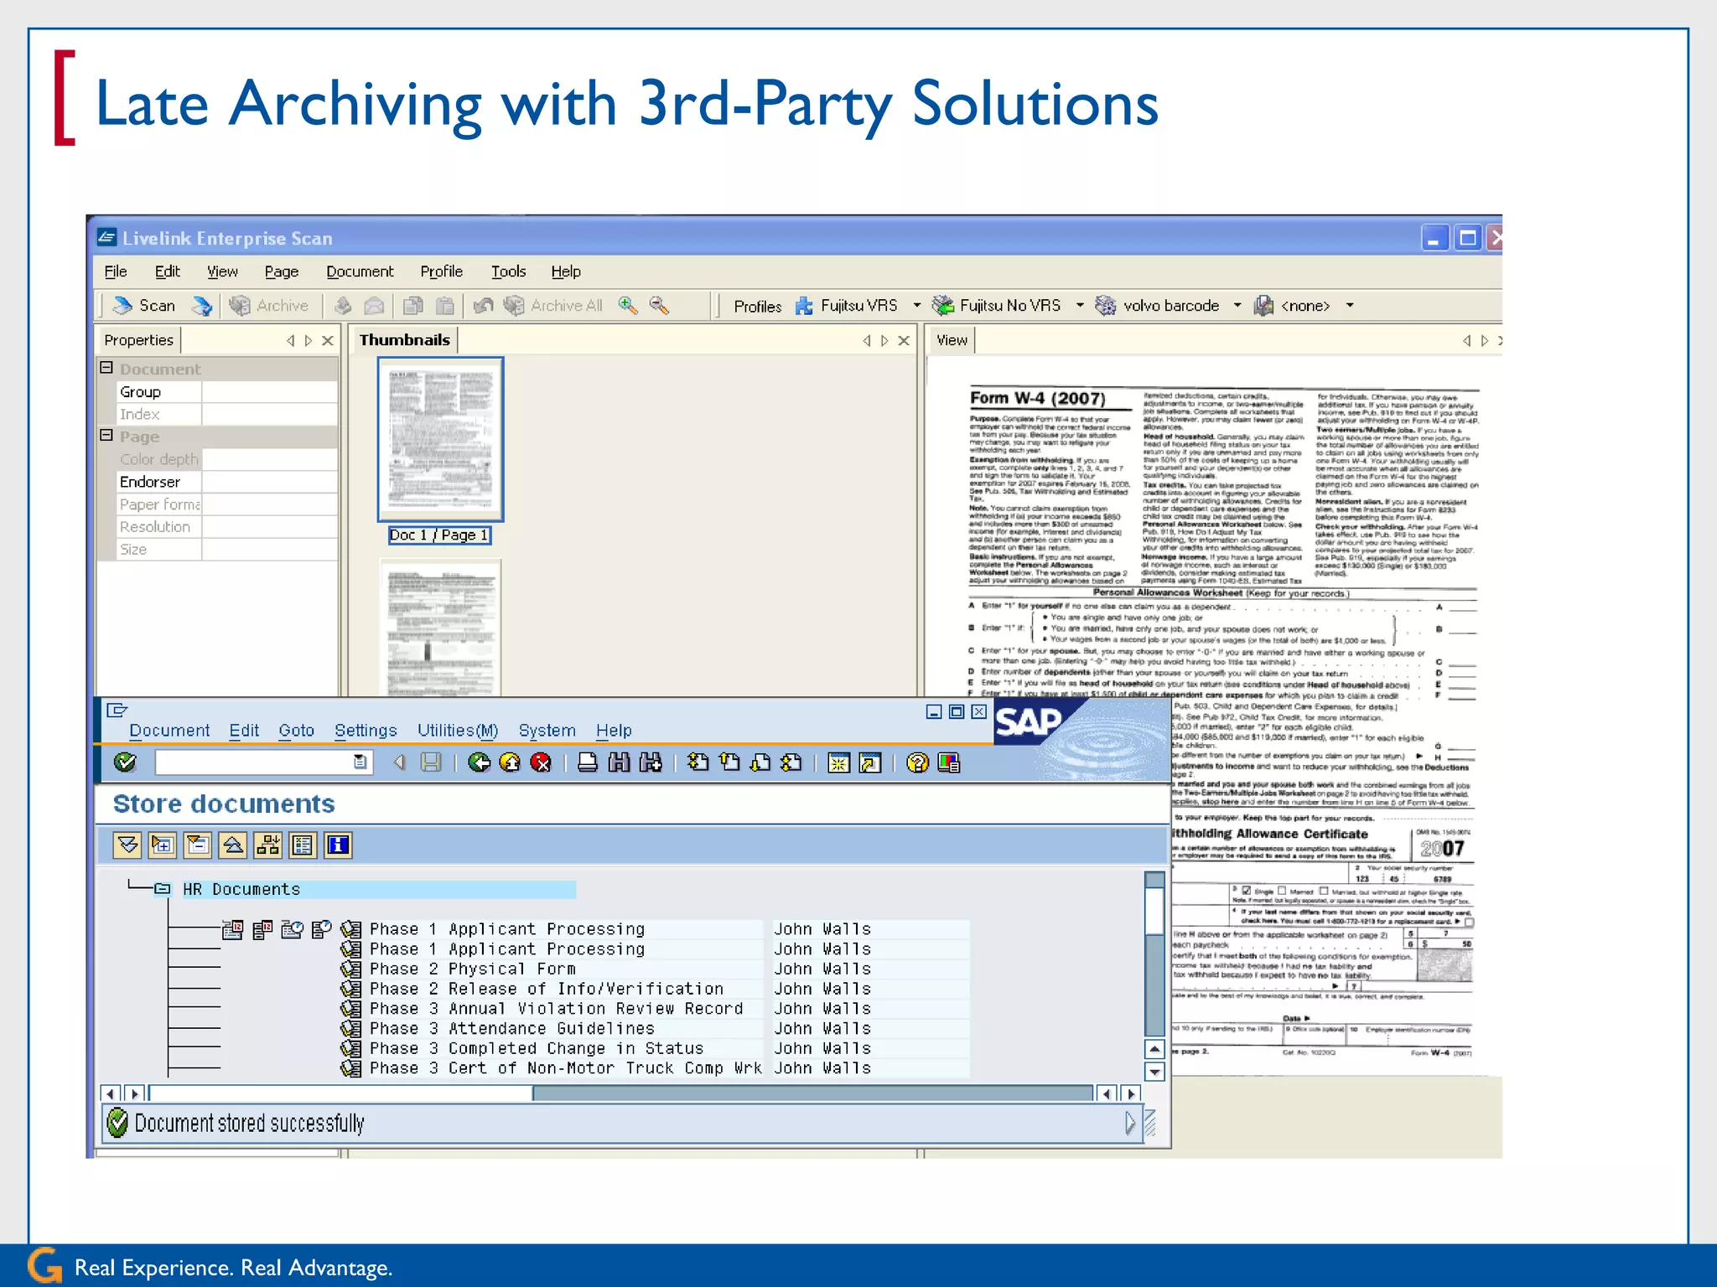
Task: Select Phase 2 Physical Form row
Action: [x=565, y=969]
